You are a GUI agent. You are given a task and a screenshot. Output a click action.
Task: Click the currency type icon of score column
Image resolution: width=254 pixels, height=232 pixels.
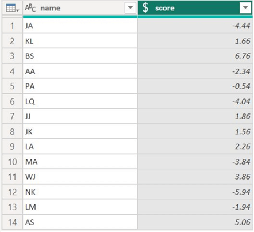(x=145, y=8)
